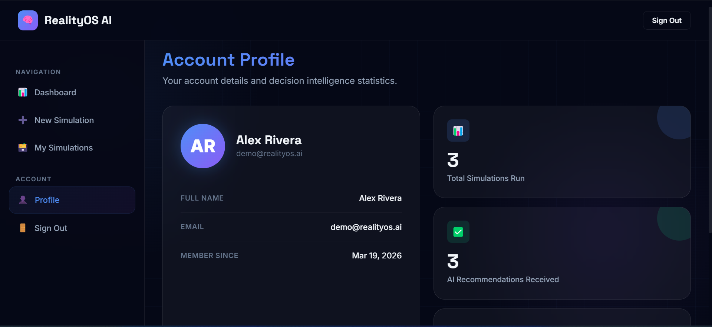Click the EMAIL label

(192, 227)
